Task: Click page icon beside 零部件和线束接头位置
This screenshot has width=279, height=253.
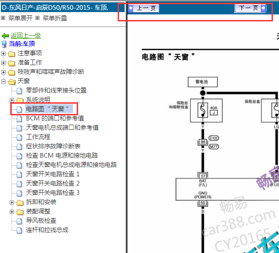Action: 20,91
